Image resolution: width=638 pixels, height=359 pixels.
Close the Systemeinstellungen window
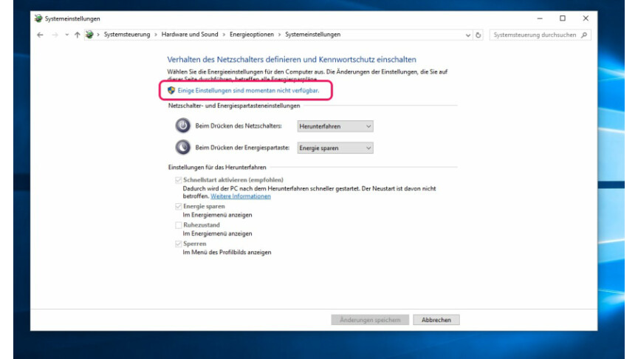point(586,18)
